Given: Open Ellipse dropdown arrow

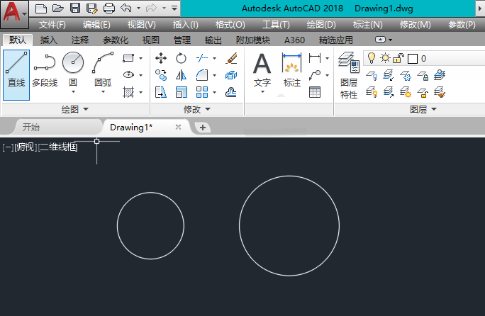Looking at the screenshot, I should 140,75.
